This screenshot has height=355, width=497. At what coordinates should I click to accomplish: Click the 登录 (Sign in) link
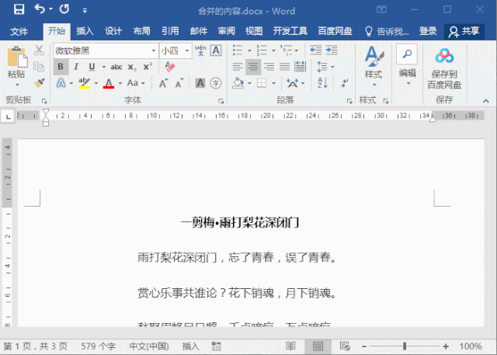[428, 31]
